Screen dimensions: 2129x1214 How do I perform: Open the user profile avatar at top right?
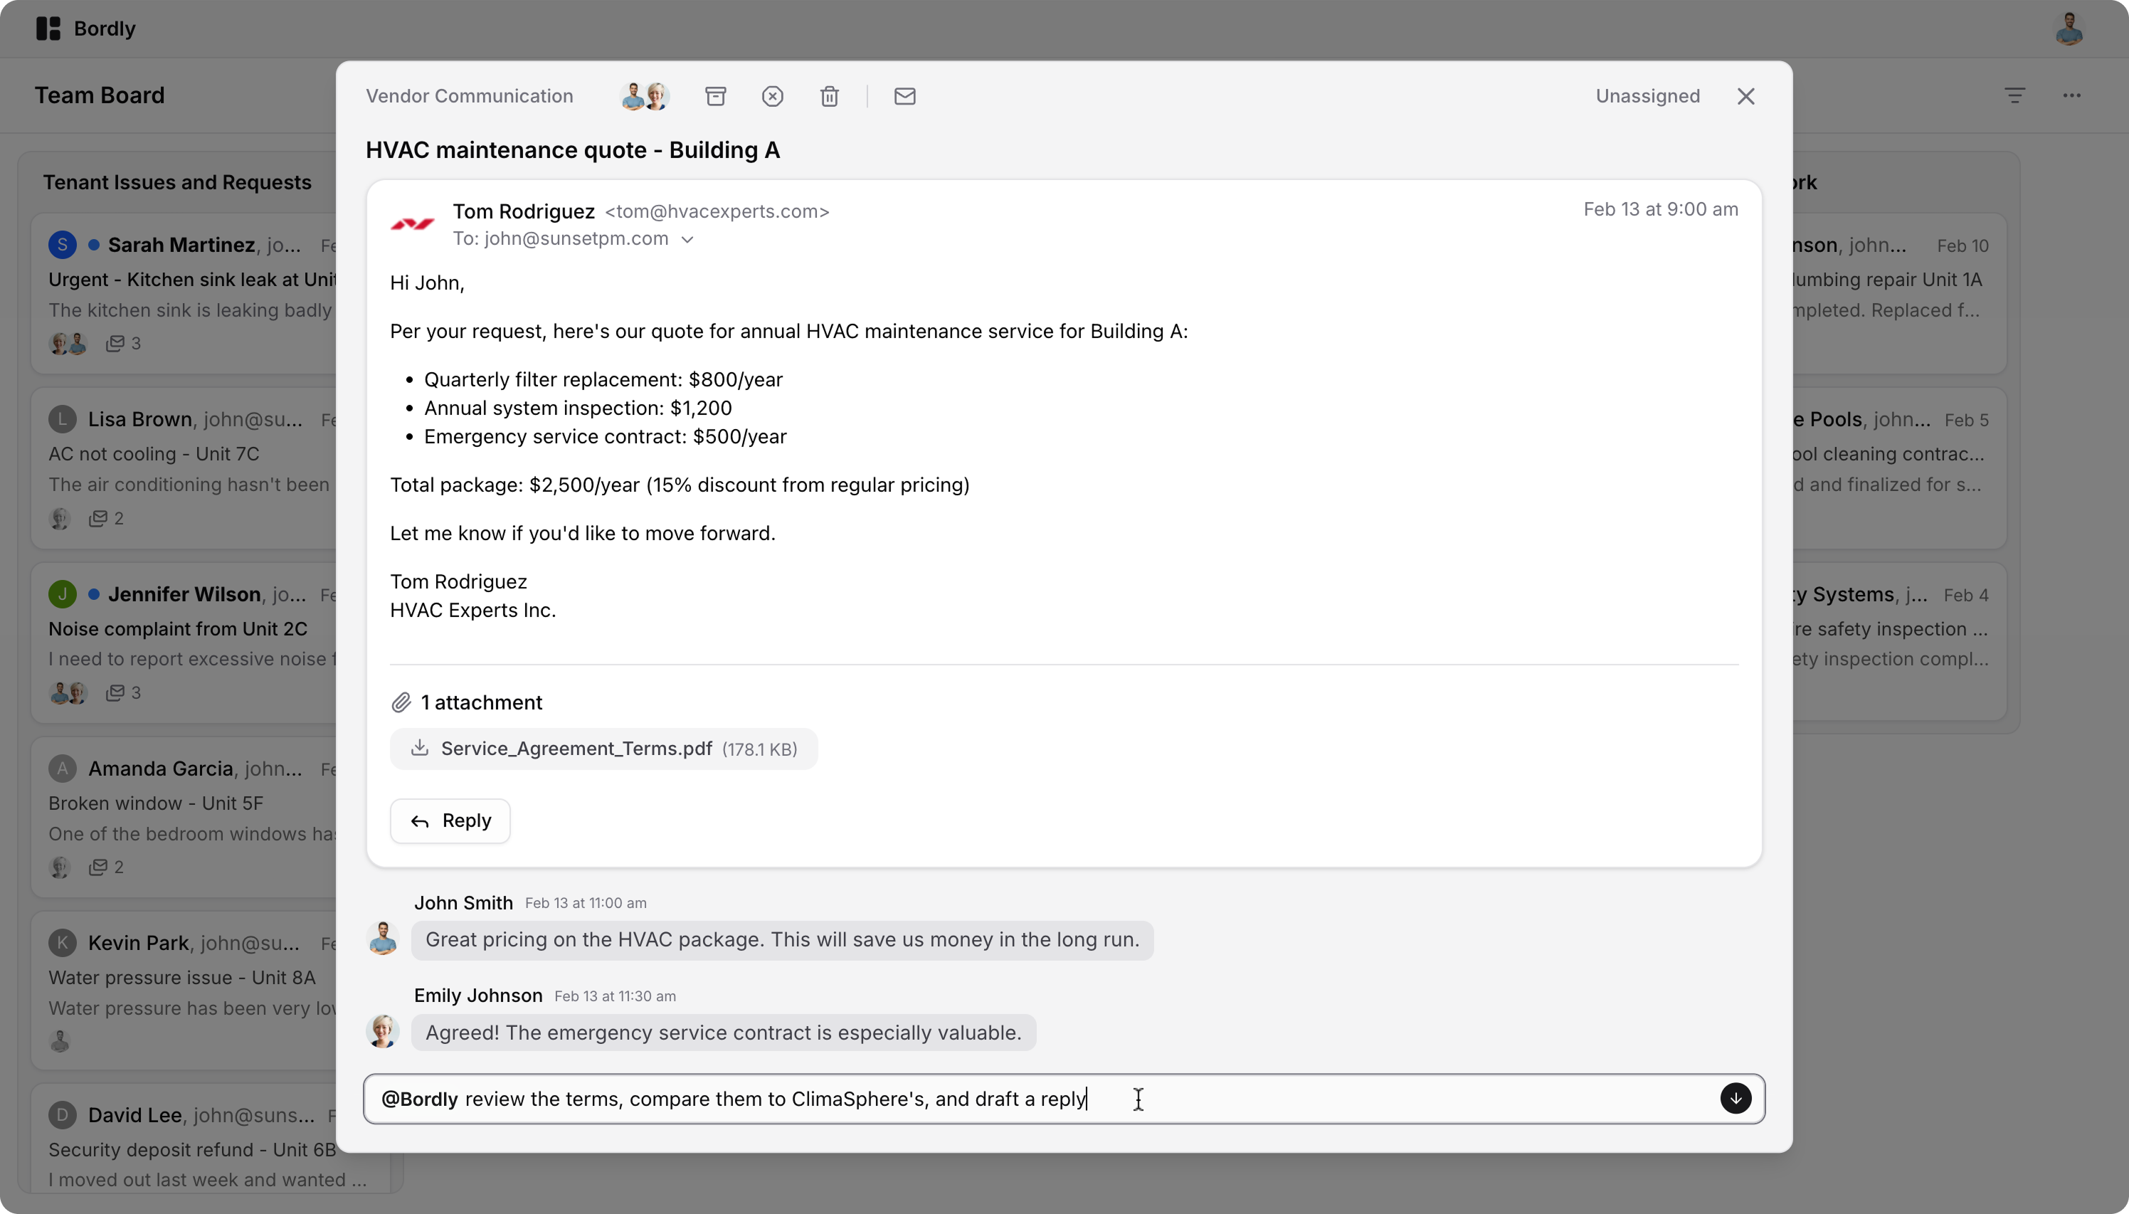point(2068,28)
